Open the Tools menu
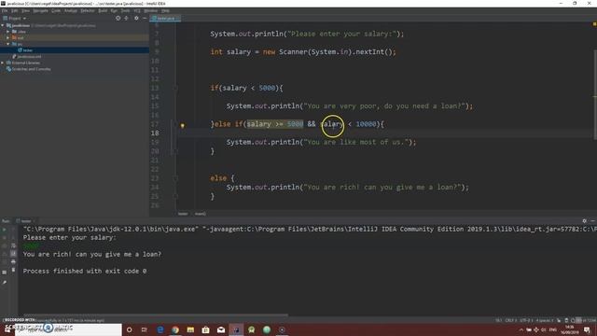 click(125, 10)
